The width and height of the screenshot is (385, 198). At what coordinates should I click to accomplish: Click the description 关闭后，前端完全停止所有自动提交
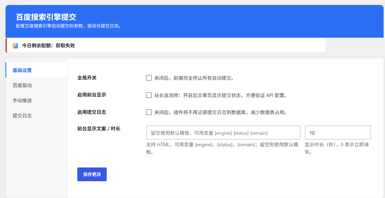point(194,78)
